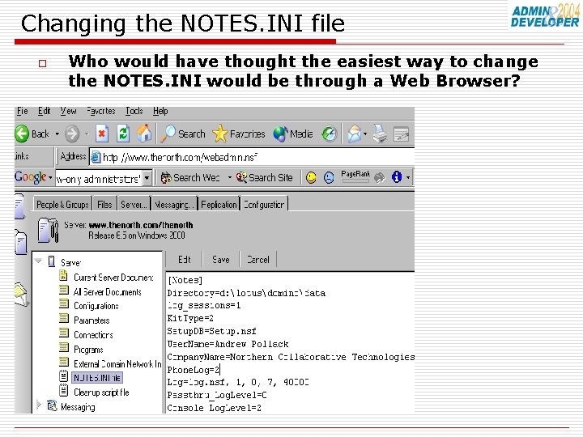Switch to the Configuration tab

click(264, 205)
